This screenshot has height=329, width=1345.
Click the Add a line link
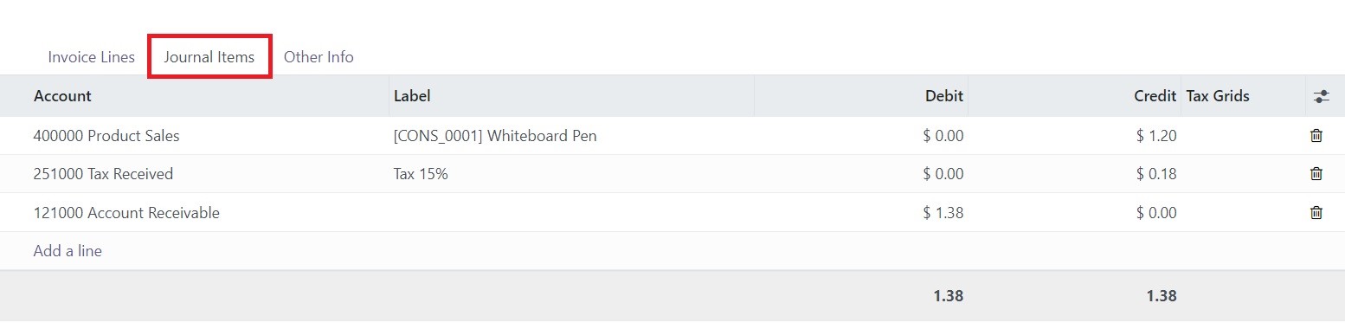coord(68,251)
